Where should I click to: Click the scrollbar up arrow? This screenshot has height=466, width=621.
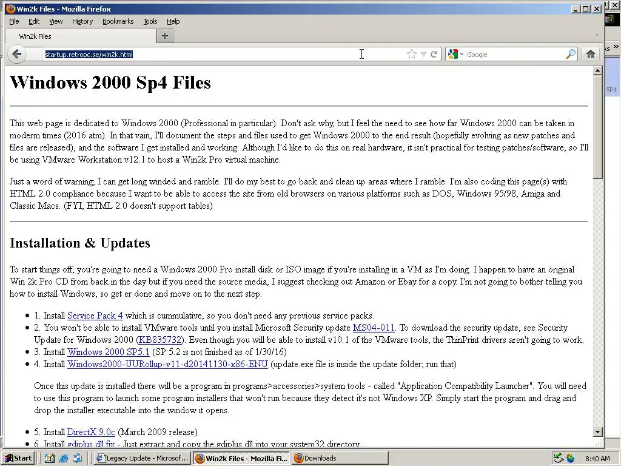[597, 70]
